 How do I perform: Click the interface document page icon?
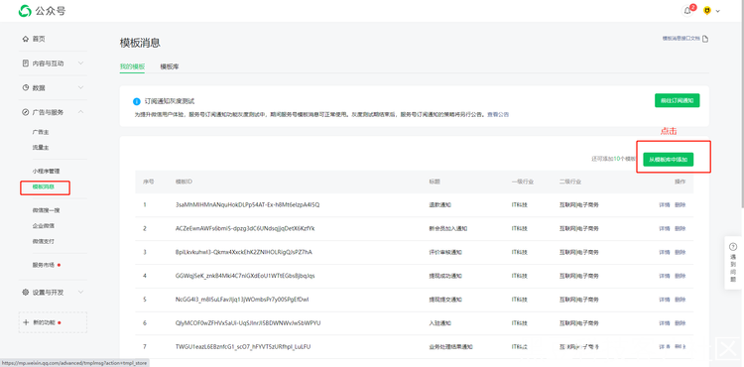(x=705, y=39)
